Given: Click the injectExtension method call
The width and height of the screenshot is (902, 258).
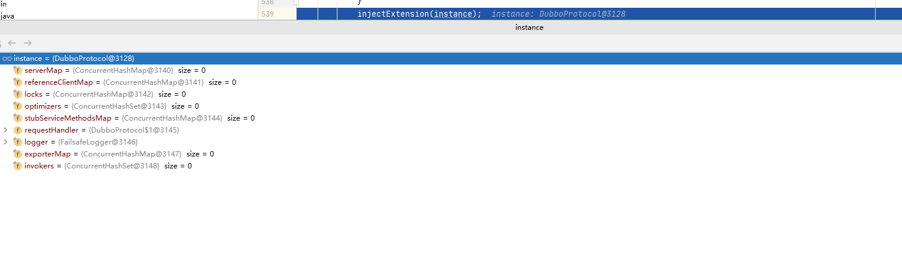Looking at the screenshot, I should click(x=393, y=14).
